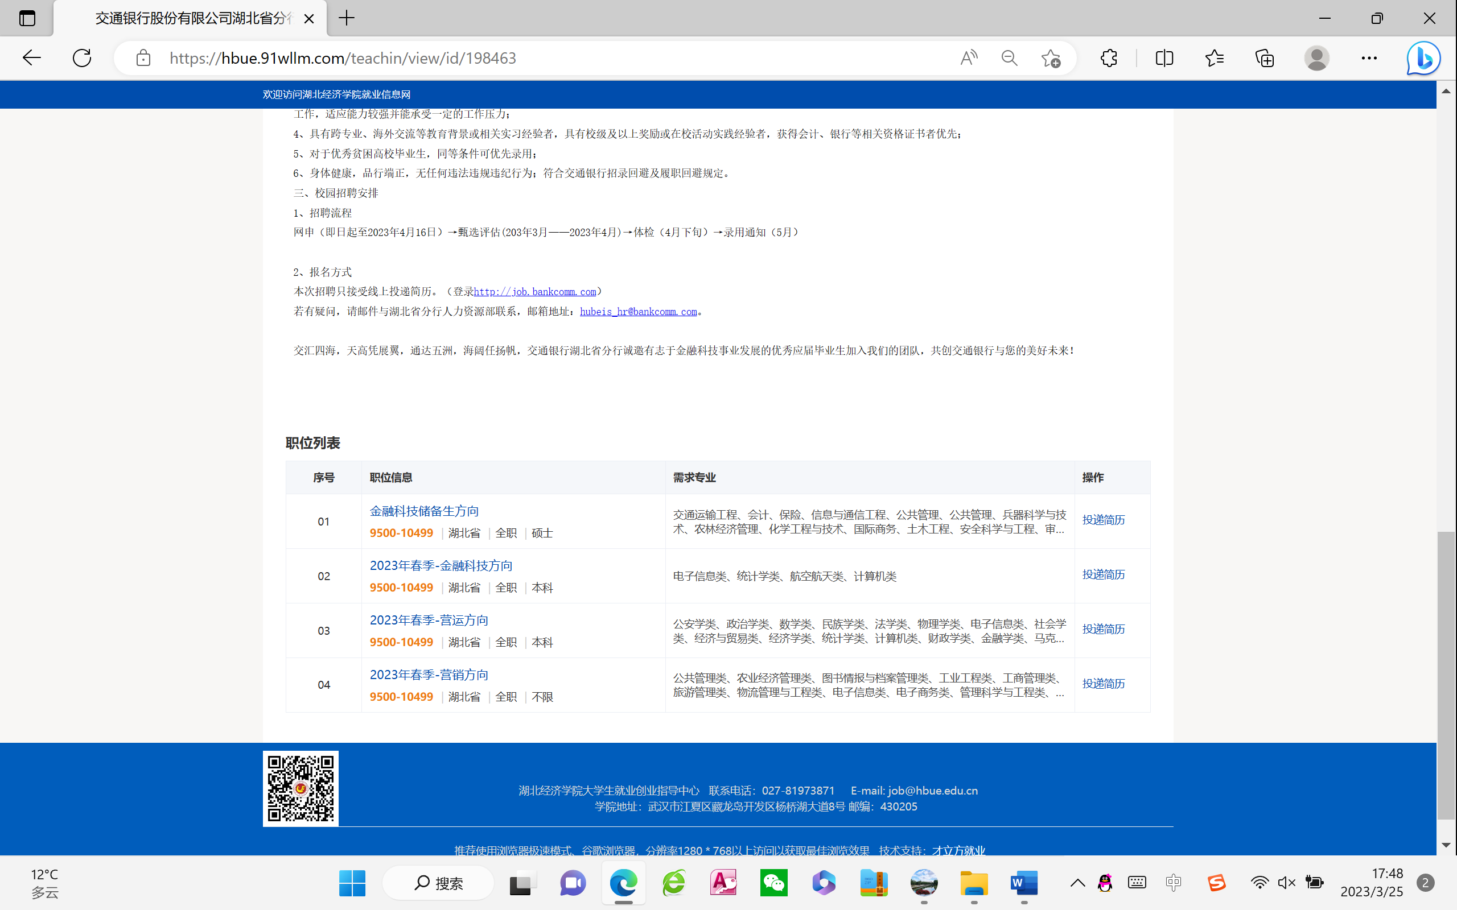Open Read aloud icon in address bar
The width and height of the screenshot is (1457, 910).
point(968,59)
